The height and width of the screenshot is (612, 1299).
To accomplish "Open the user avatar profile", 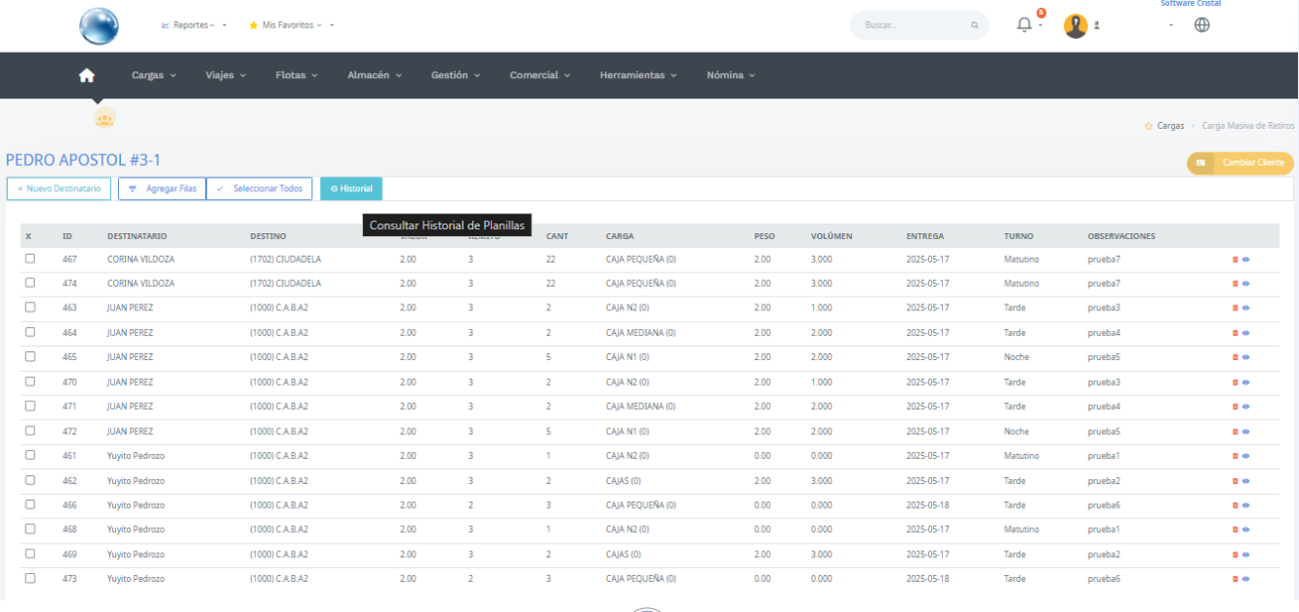I will [1076, 26].
